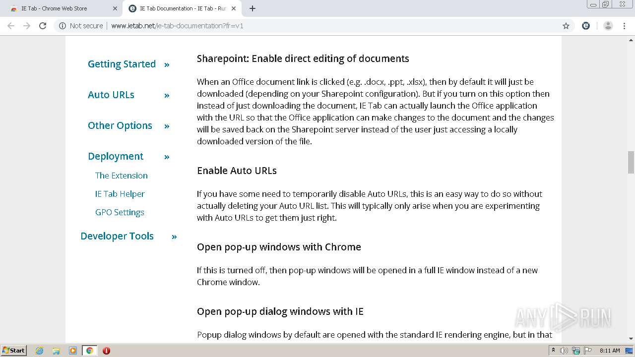Bookmark this page with the star icon
The image size is (635, 357).
point(566,26)
